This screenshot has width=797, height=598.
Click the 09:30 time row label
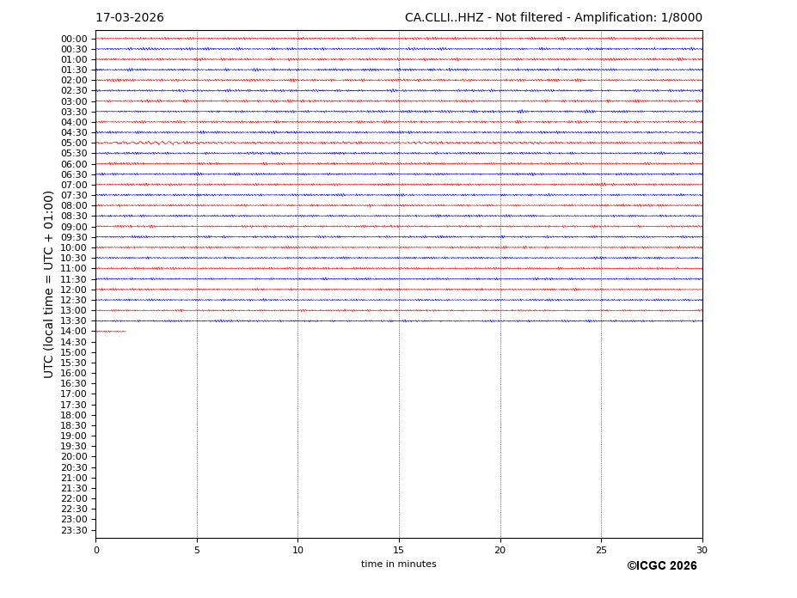pyautogui.click(x=74, y=237)
